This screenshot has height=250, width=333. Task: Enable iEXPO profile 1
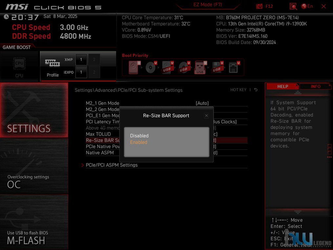[x=81, y=72]
